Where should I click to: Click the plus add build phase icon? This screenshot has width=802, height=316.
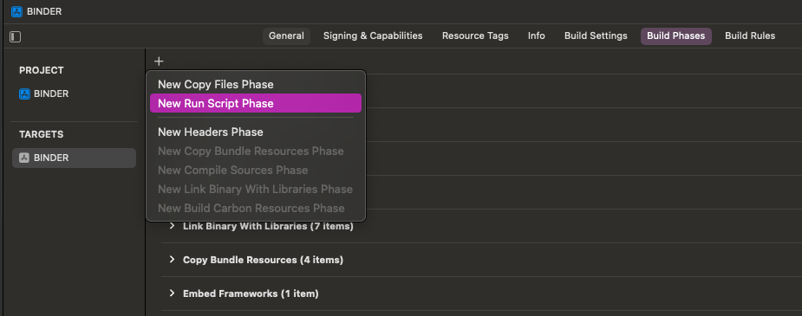(x=159, y=61)
